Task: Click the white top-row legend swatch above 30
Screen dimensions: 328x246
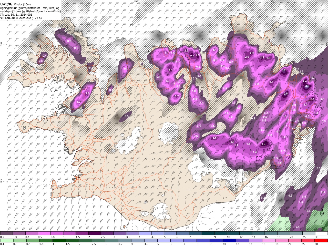Action: 321,233
